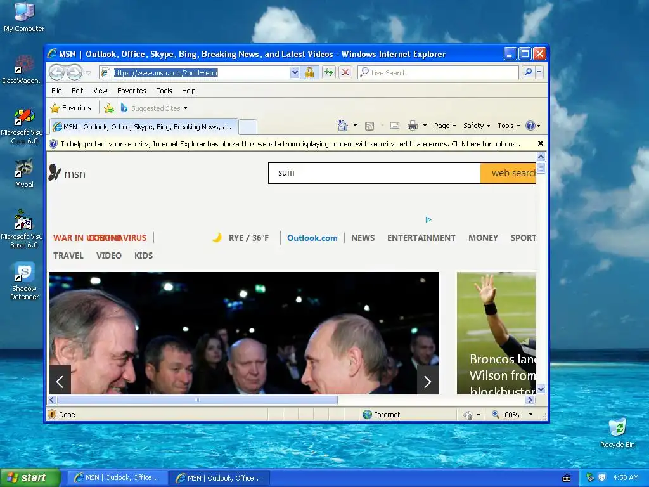Click the RSS feeds icon
The width and height of the screenshot is (649, 487).
click(369, 126)
